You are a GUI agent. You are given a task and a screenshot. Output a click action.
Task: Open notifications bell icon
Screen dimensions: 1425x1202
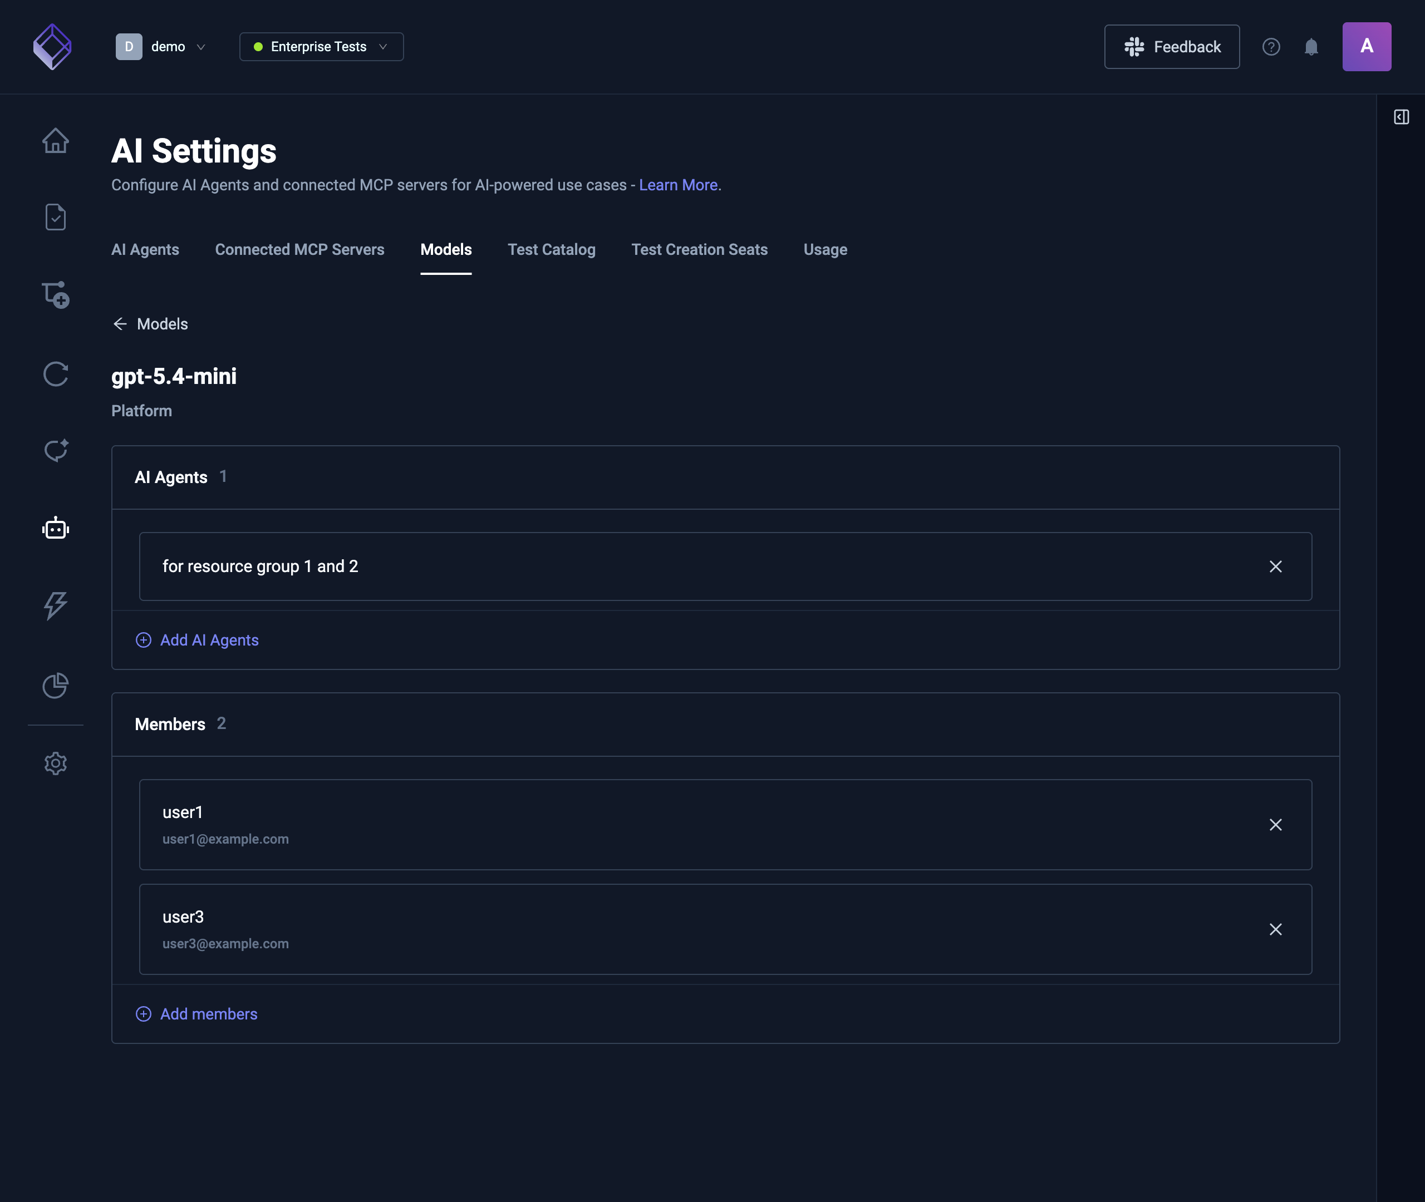[1311, 47]
